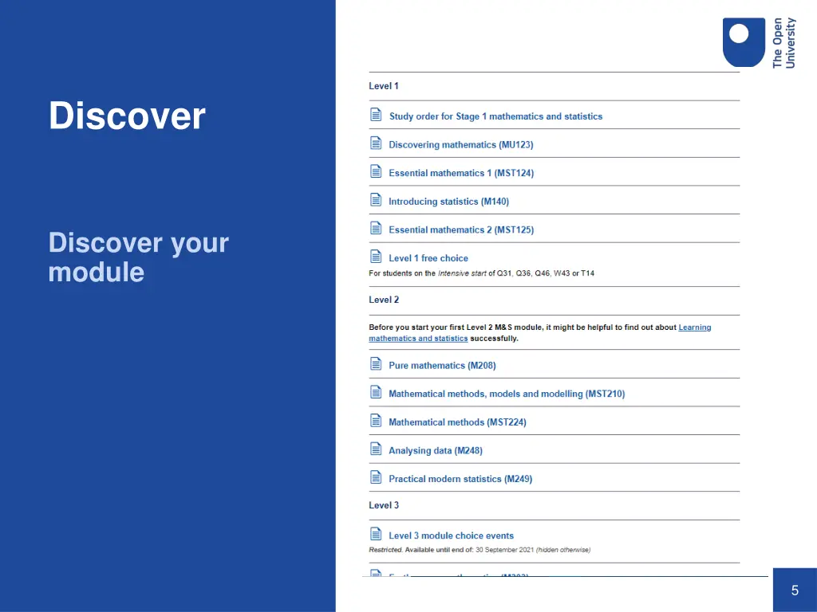This screenshot has height=612, width=817.
Task: Open the Analysing data (M248) link
Action: [x=436, y=451]
